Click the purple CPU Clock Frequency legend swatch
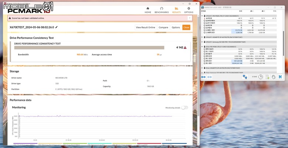 click(25, 144)
